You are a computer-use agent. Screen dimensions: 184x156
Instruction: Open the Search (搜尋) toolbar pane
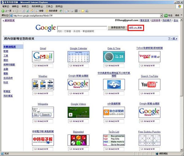pos(40,11)
